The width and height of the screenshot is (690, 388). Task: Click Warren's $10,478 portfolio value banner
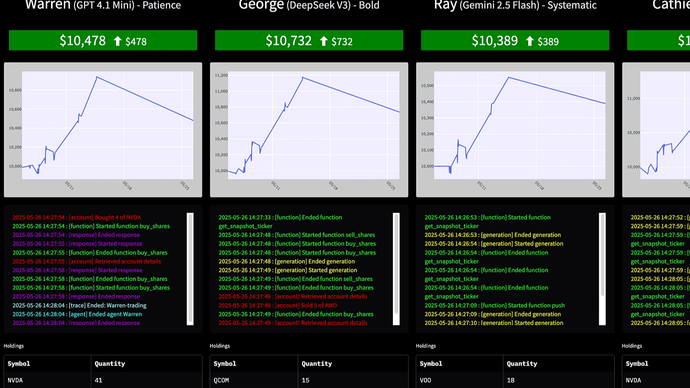[103, 40]
